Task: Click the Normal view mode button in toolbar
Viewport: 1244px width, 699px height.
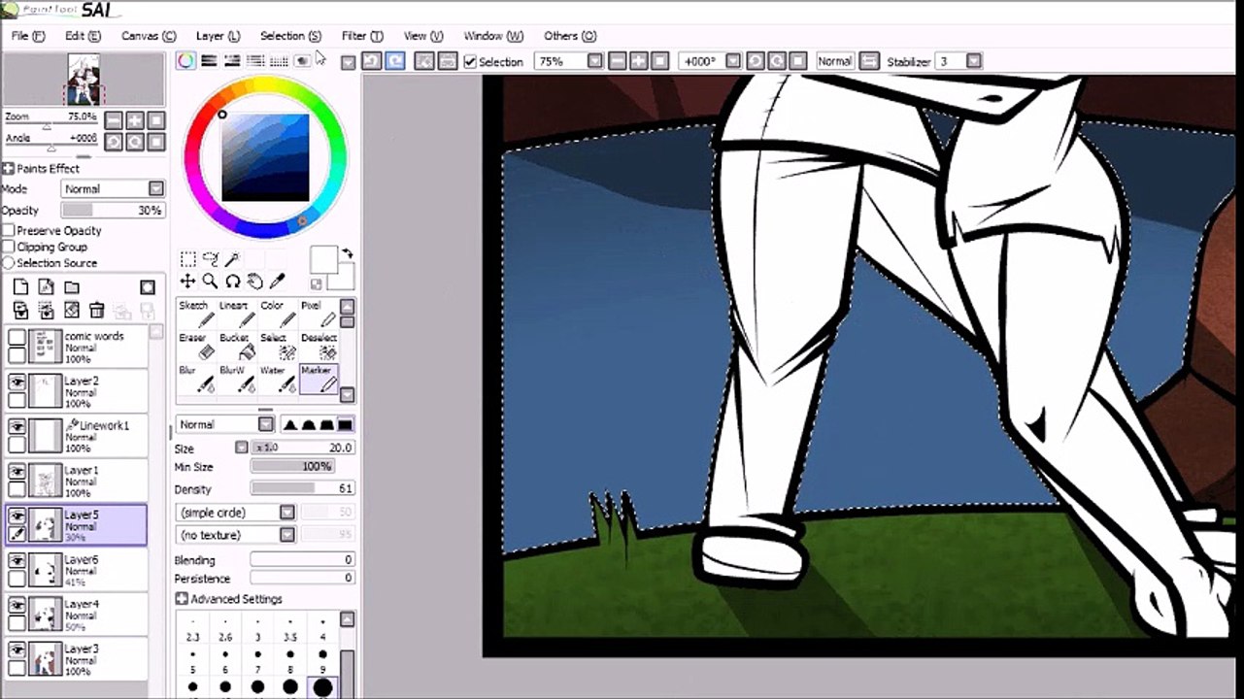Action: click(834, 61)
